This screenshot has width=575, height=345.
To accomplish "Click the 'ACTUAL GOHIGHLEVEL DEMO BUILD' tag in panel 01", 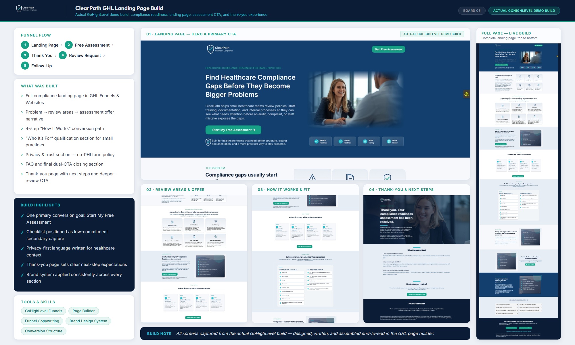I will (432, 34).
